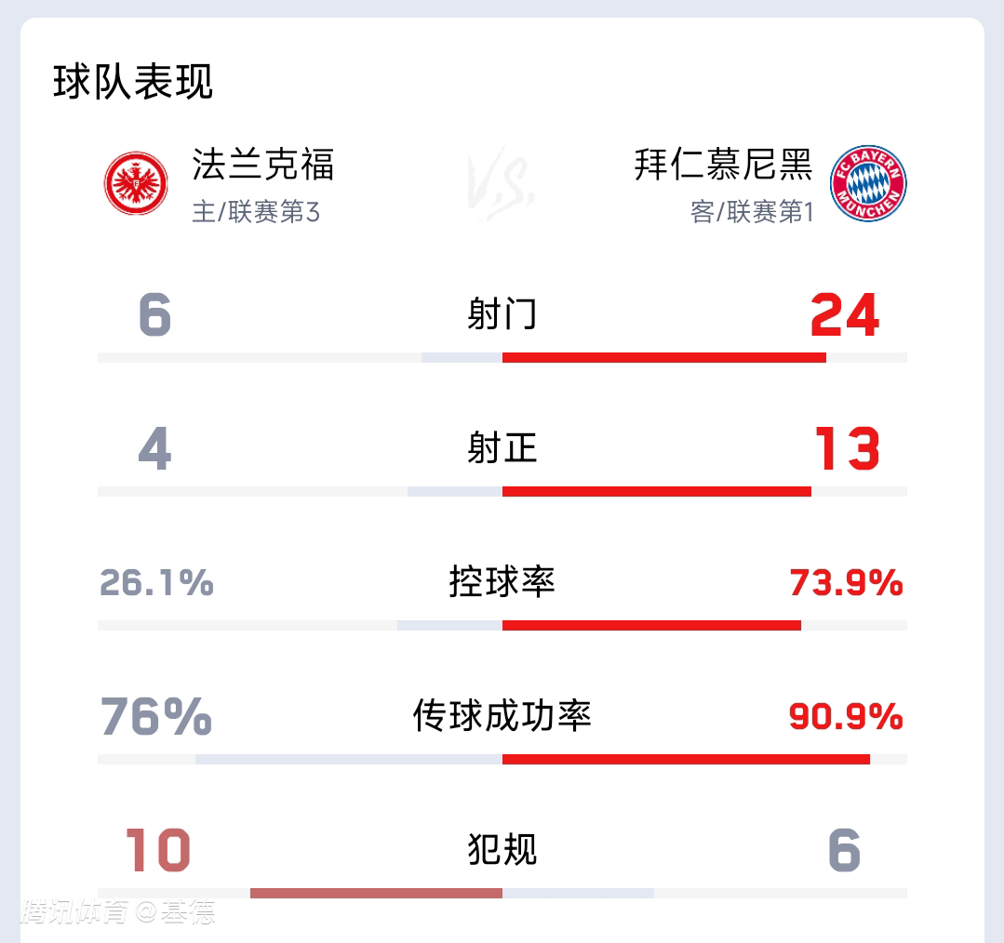Click the red pass accuracy bar
This screenshot has width=1004, height=943.
[x=687, y=760]
